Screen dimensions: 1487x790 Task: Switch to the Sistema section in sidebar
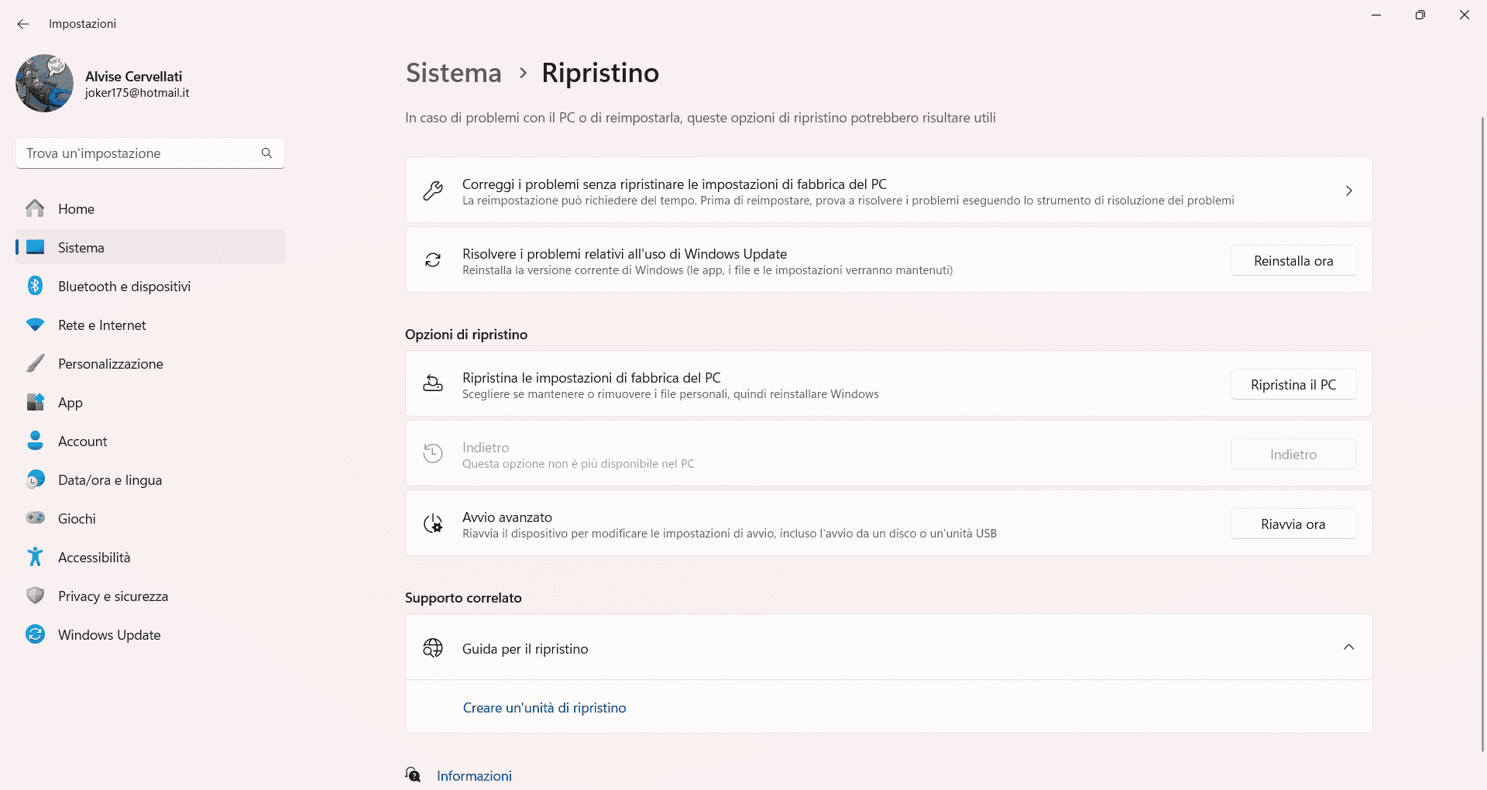(x=81, y=247)
